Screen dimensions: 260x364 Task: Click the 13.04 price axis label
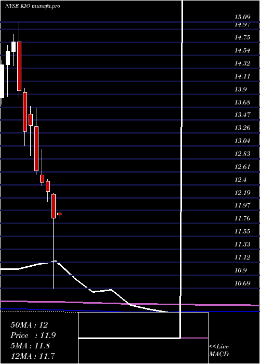coord(242,141)
